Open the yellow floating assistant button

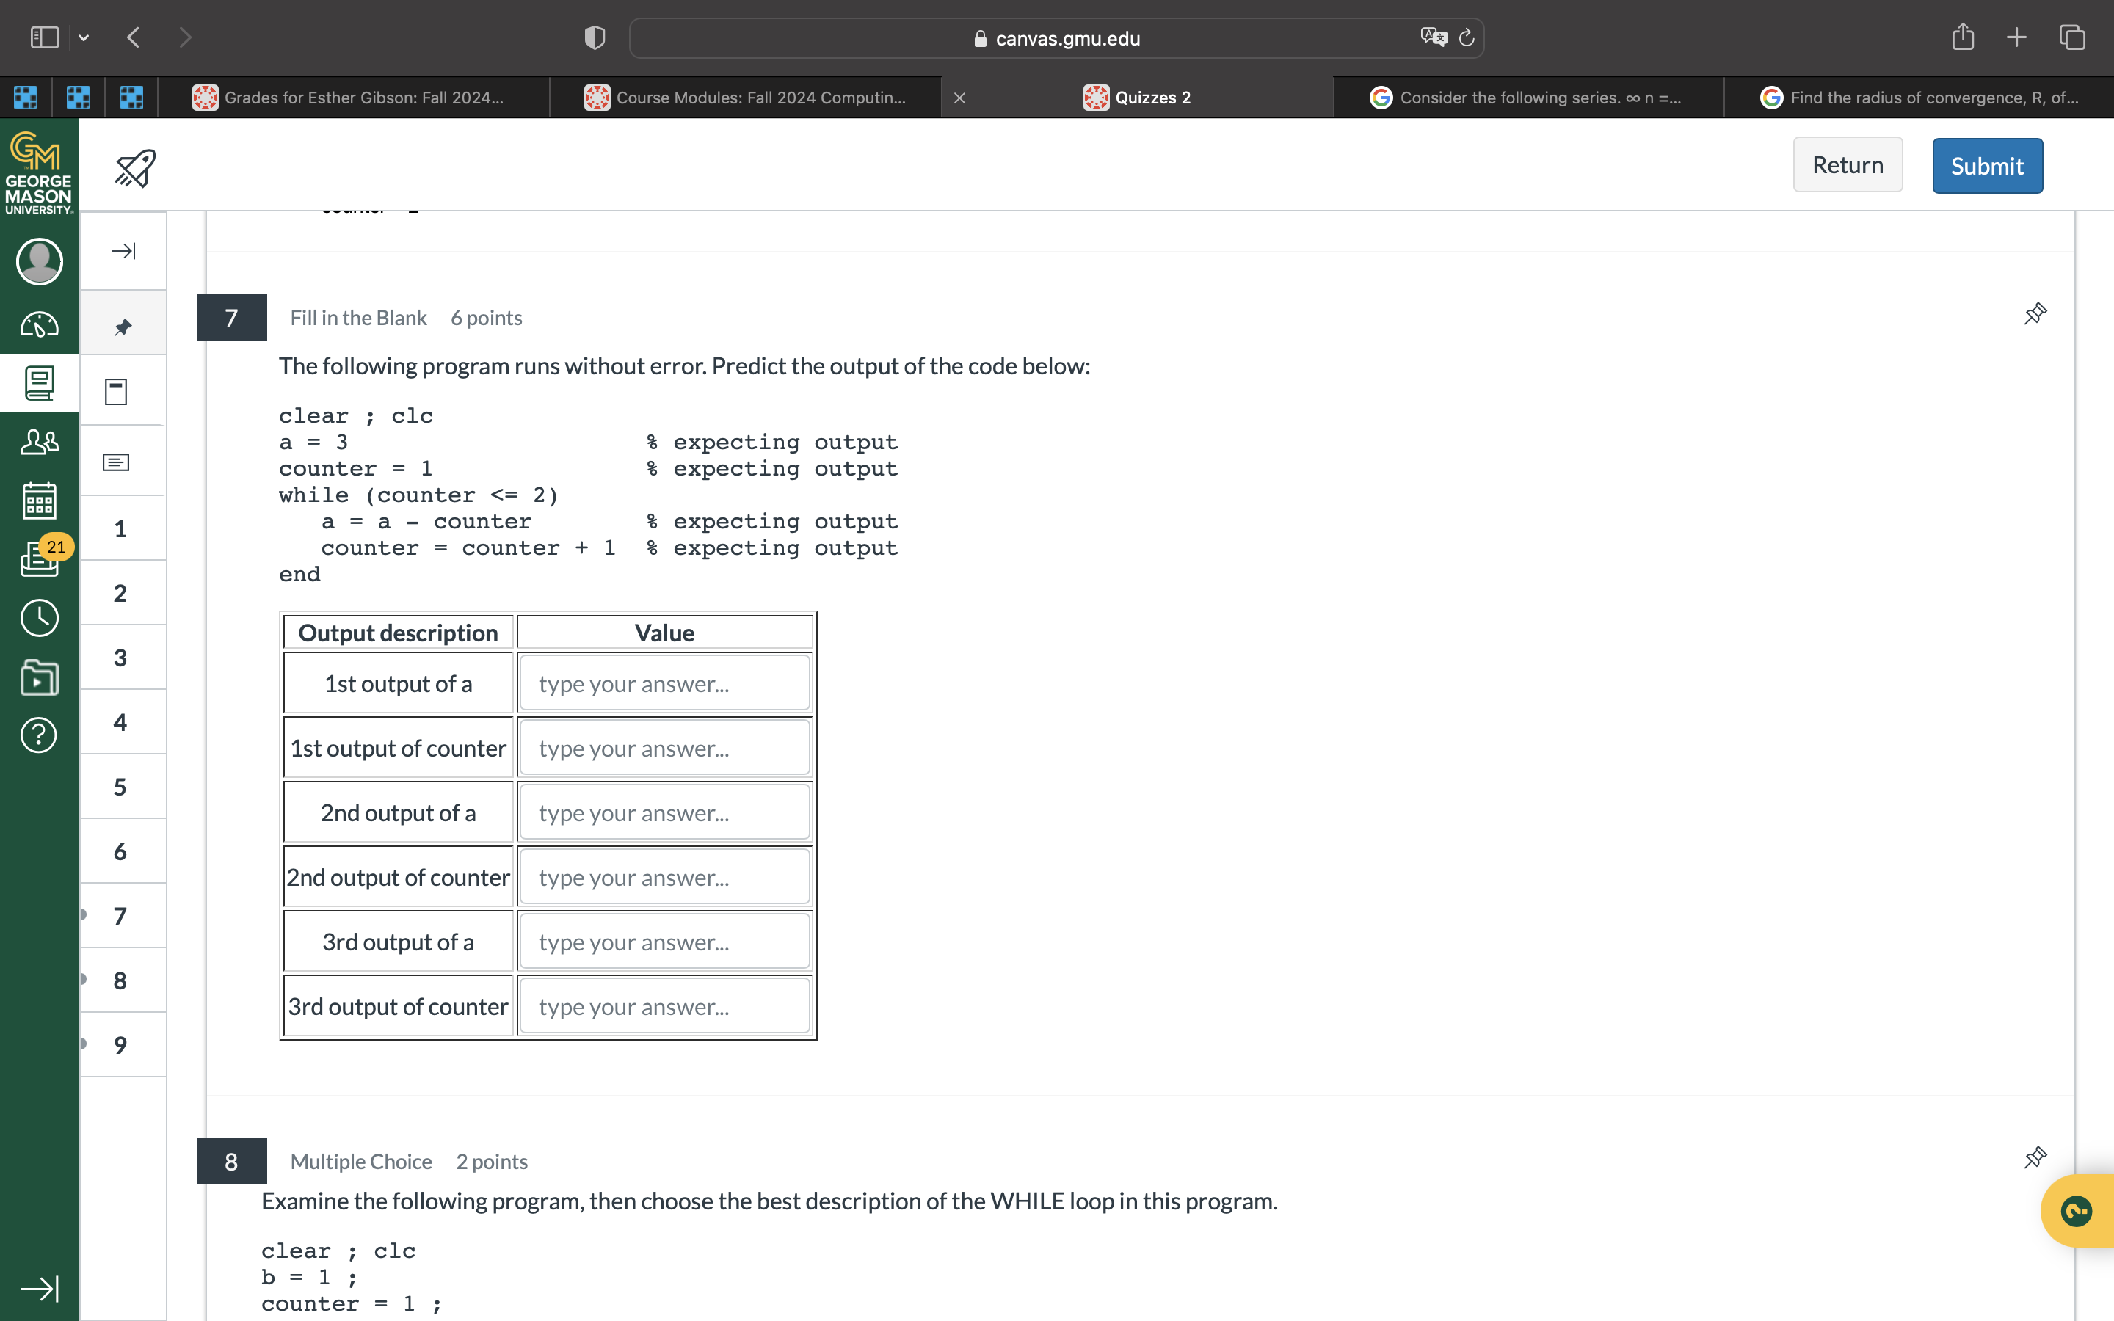pos(2077,1211)
